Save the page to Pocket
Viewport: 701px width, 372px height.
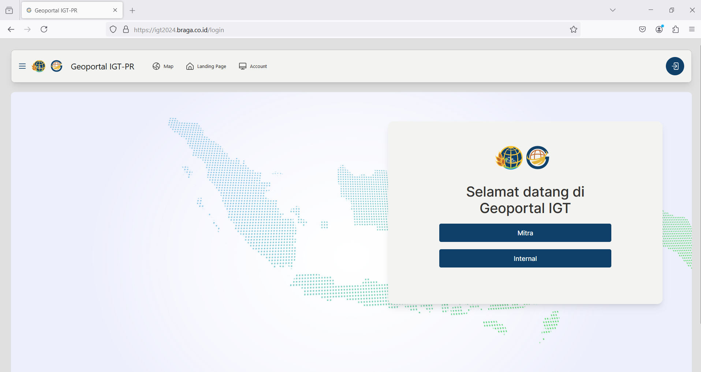coord(642,29)
